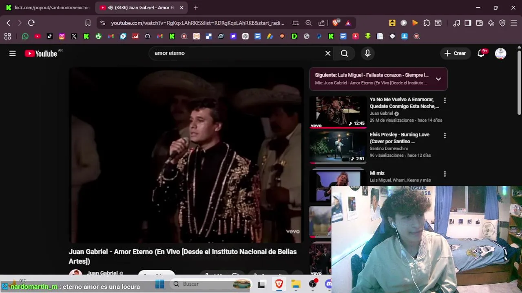Screen dimensions: 522x293
Task: Open Brave Rewards triangle icon
Action: point(348,23)
